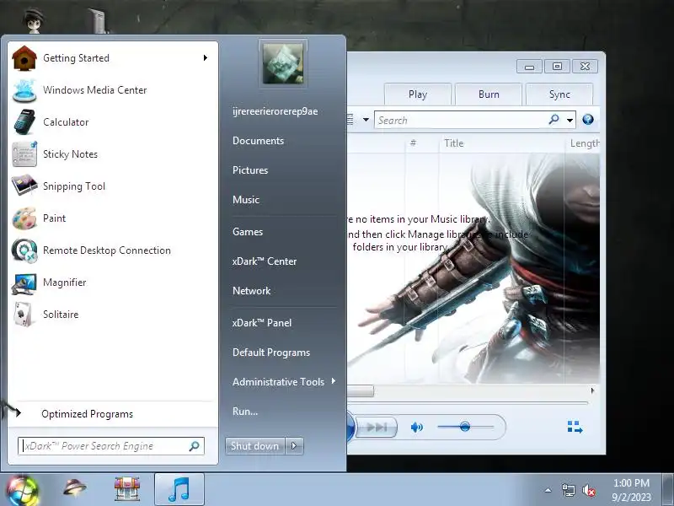Viewport: 674px width, 506px height.
Task: Open the character figure desktop icon
Action: coord(34,20)
